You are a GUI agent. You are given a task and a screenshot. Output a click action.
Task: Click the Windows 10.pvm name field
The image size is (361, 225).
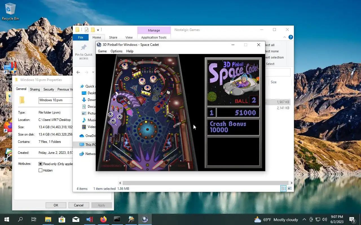click(x=56, y=100)
